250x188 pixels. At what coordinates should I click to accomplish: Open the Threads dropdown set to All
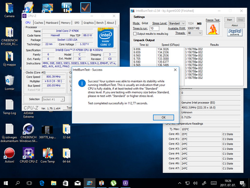coord(195,33)
